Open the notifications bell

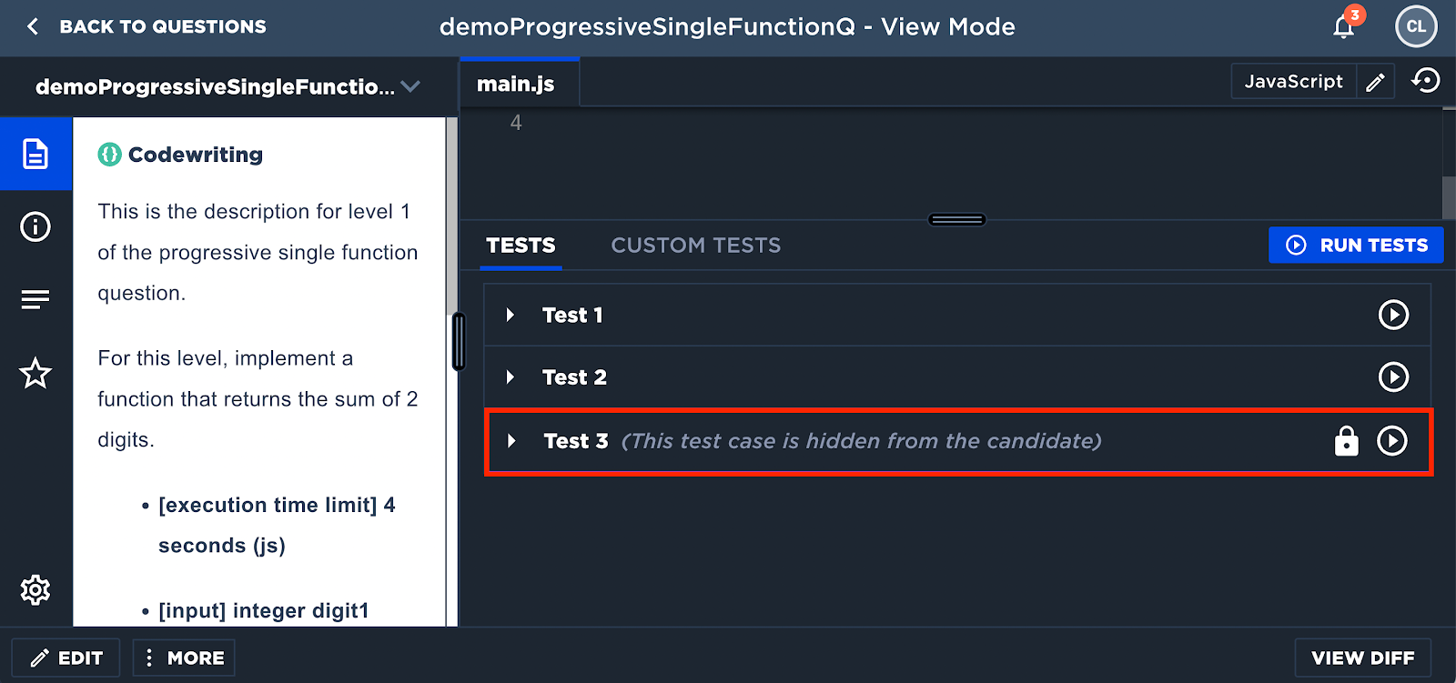click(x=1344, y=27)
